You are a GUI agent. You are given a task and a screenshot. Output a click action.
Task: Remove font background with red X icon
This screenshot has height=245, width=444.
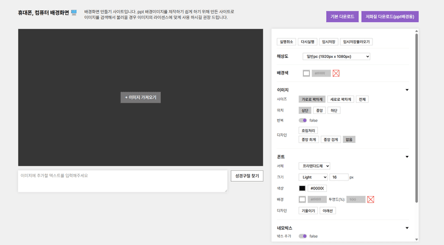(371, 200)
